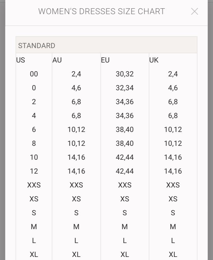Select XL in the UK column

click(173, 254)
